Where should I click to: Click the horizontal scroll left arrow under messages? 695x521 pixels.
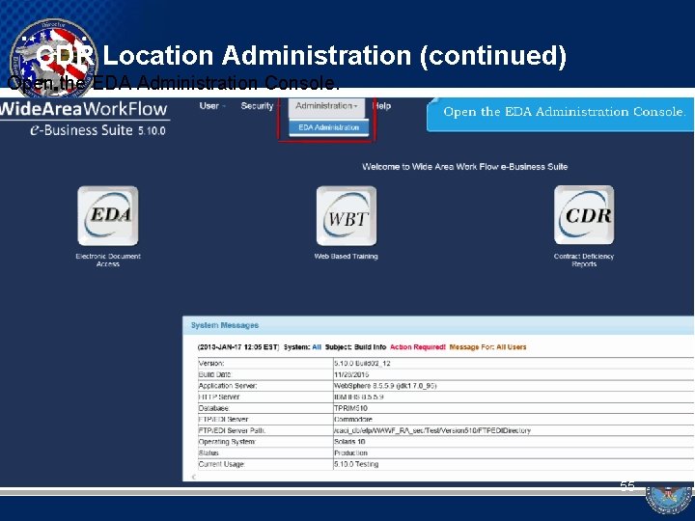click(x=194, y=478)
